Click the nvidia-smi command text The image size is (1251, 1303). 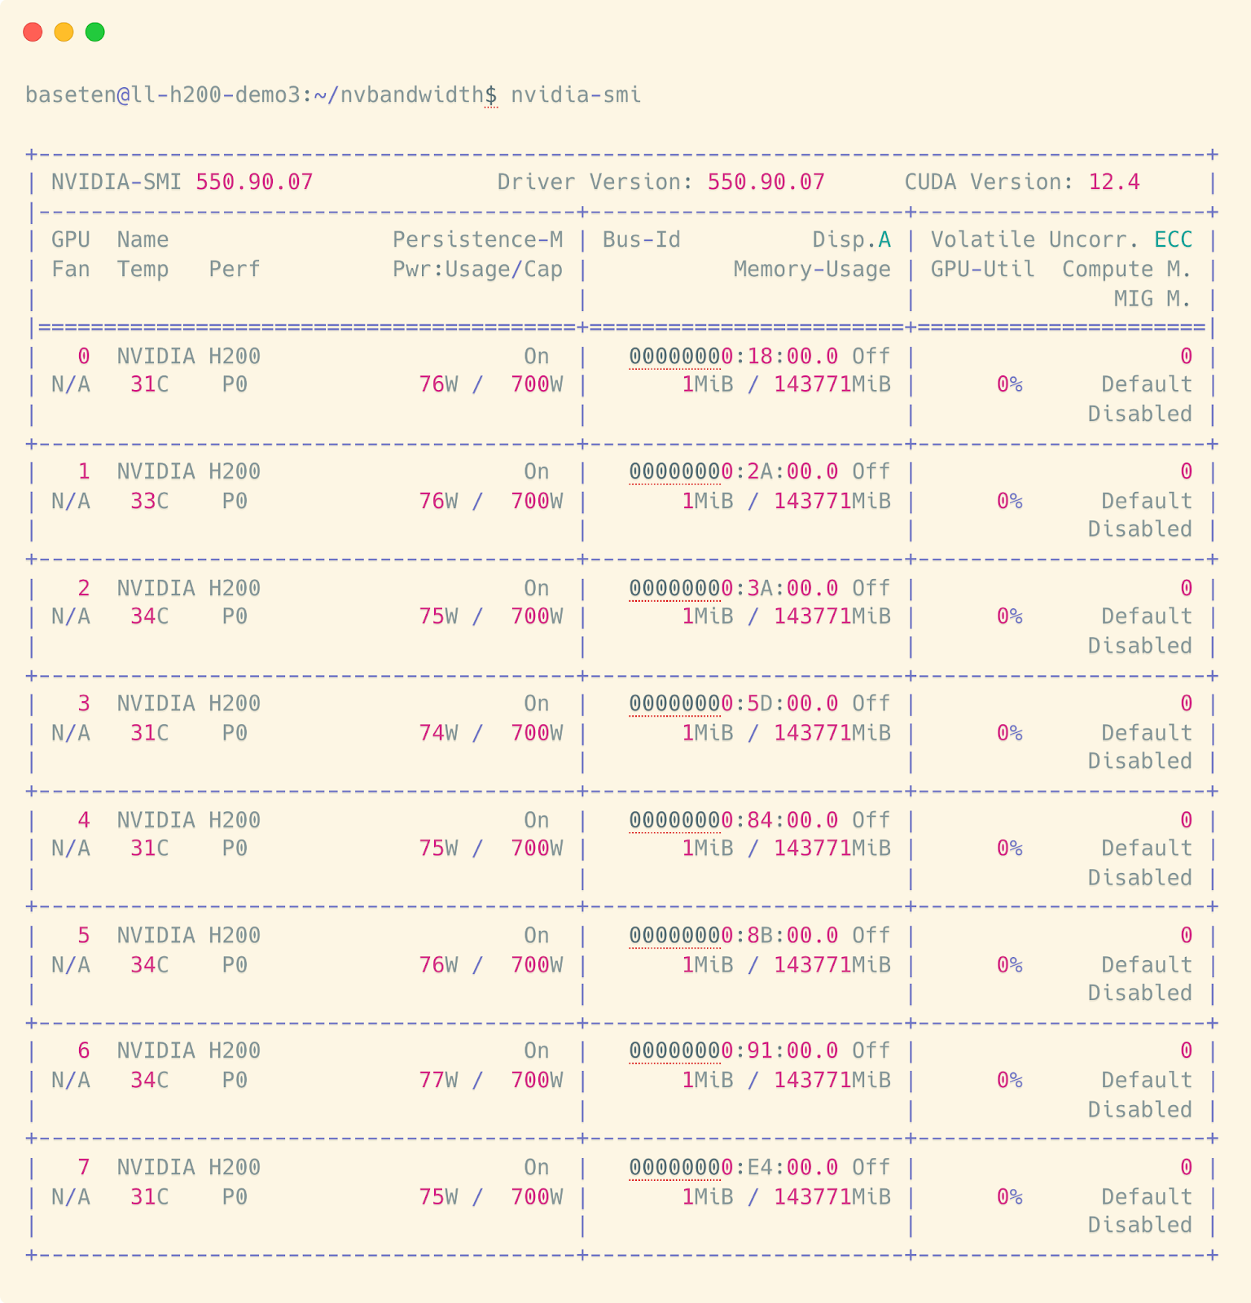coord(576,95)
